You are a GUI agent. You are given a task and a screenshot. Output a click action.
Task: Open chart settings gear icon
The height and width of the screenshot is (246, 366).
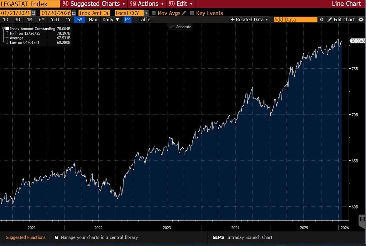[361, 20]
